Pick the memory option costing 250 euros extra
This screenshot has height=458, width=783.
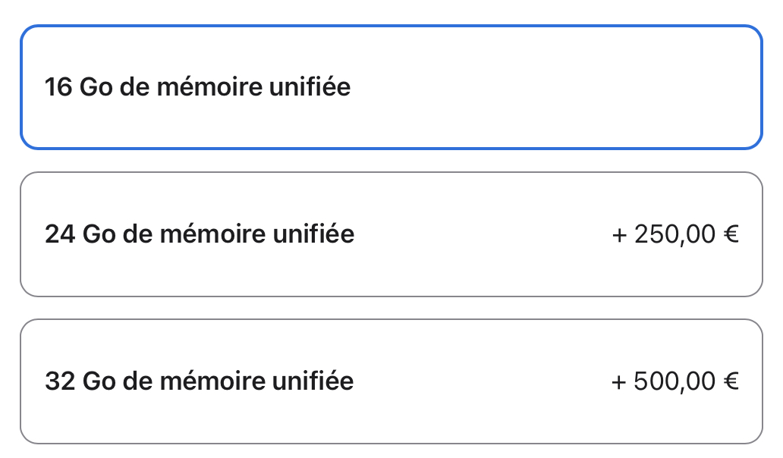(391, 234)
